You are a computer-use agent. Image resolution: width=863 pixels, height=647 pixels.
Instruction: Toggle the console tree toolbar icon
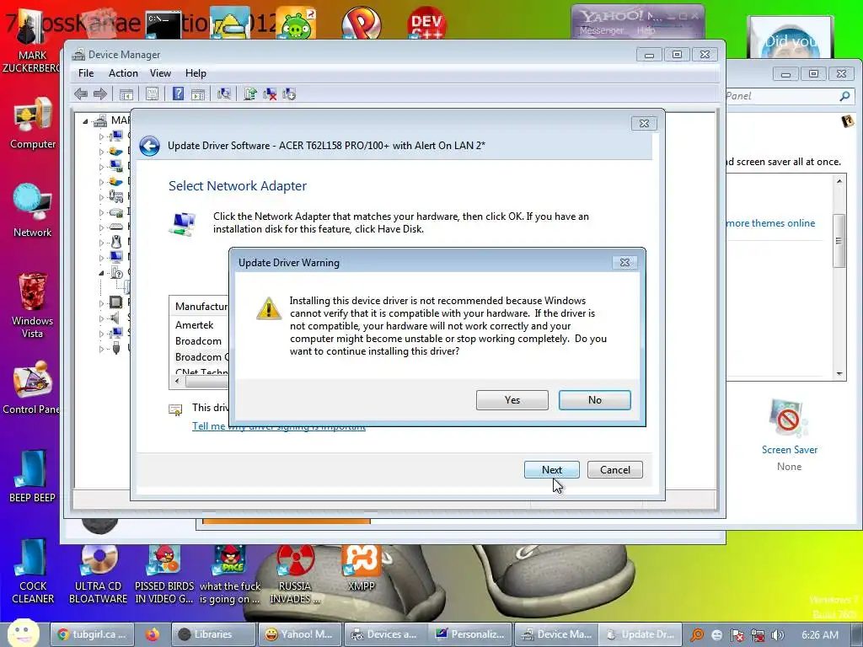[x=126, y=94]
